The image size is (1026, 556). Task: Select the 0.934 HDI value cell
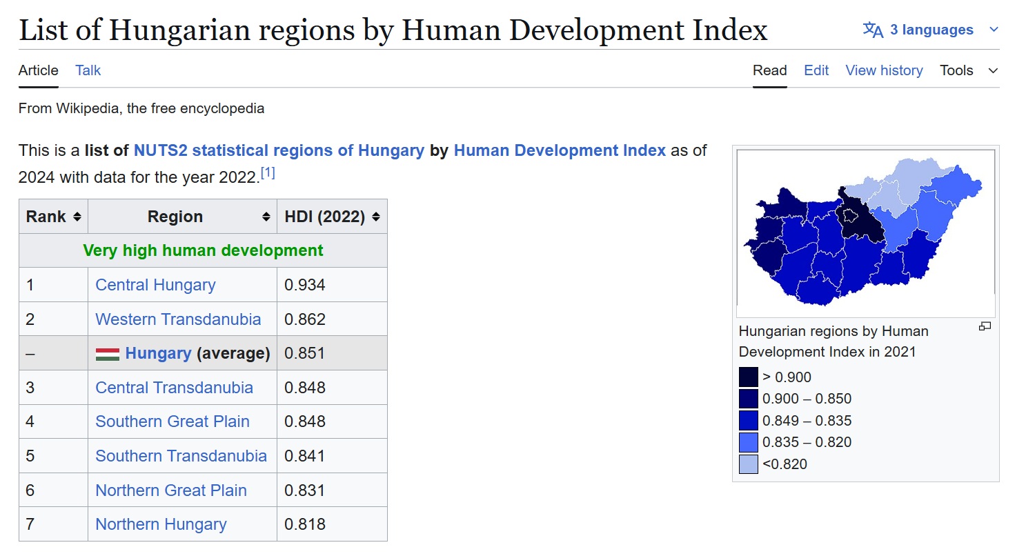point(332,285)
